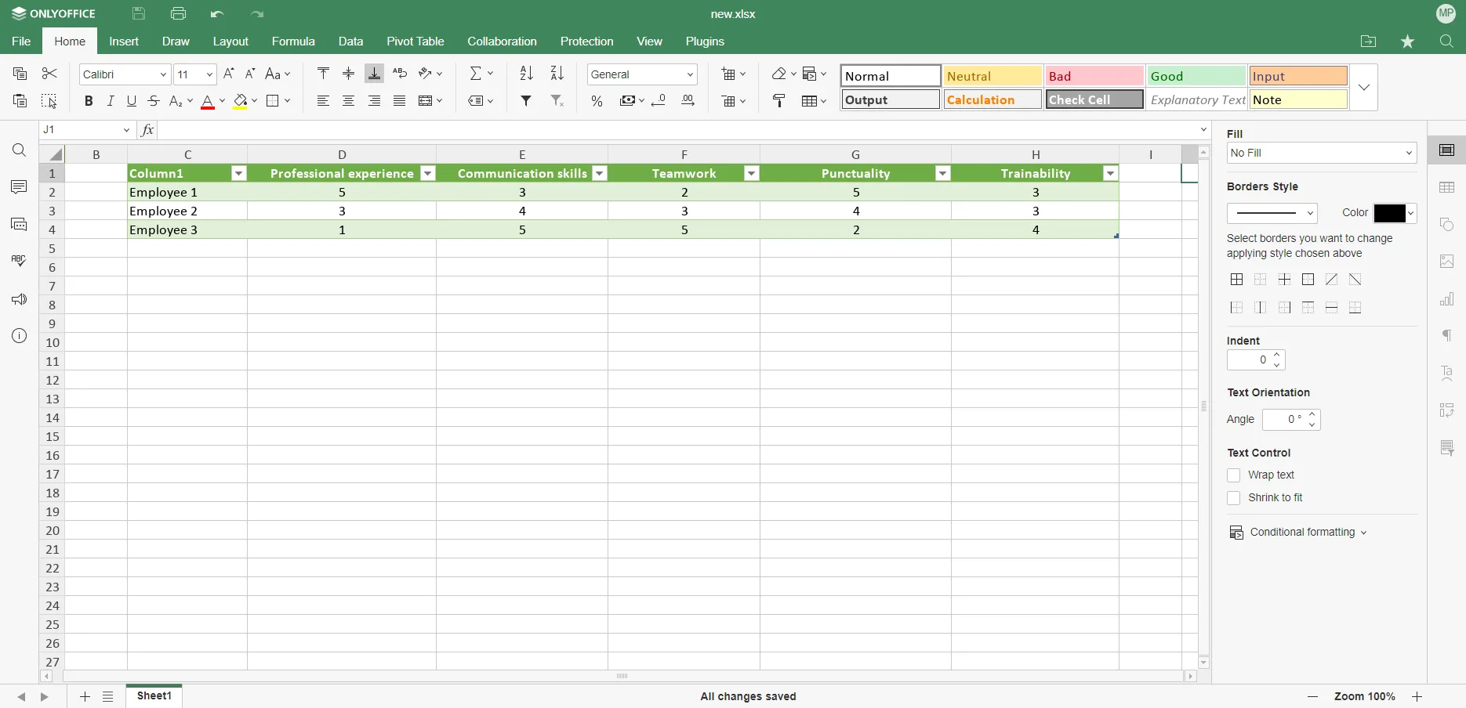Apply strikethrough formatting
1466x708 pixels.
[x=154, y=101]
